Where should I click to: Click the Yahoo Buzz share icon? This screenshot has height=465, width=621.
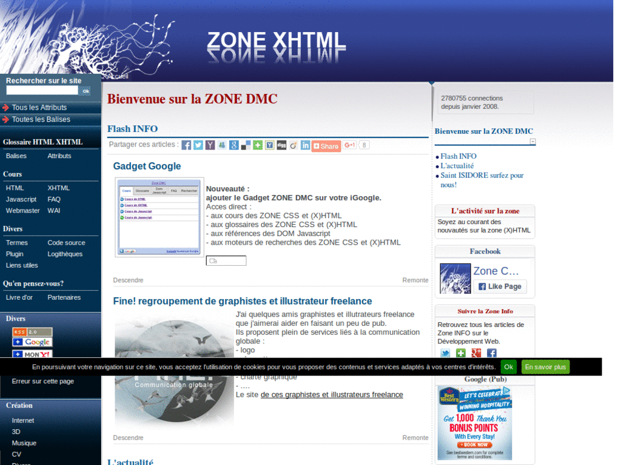(x=269, y=145)
